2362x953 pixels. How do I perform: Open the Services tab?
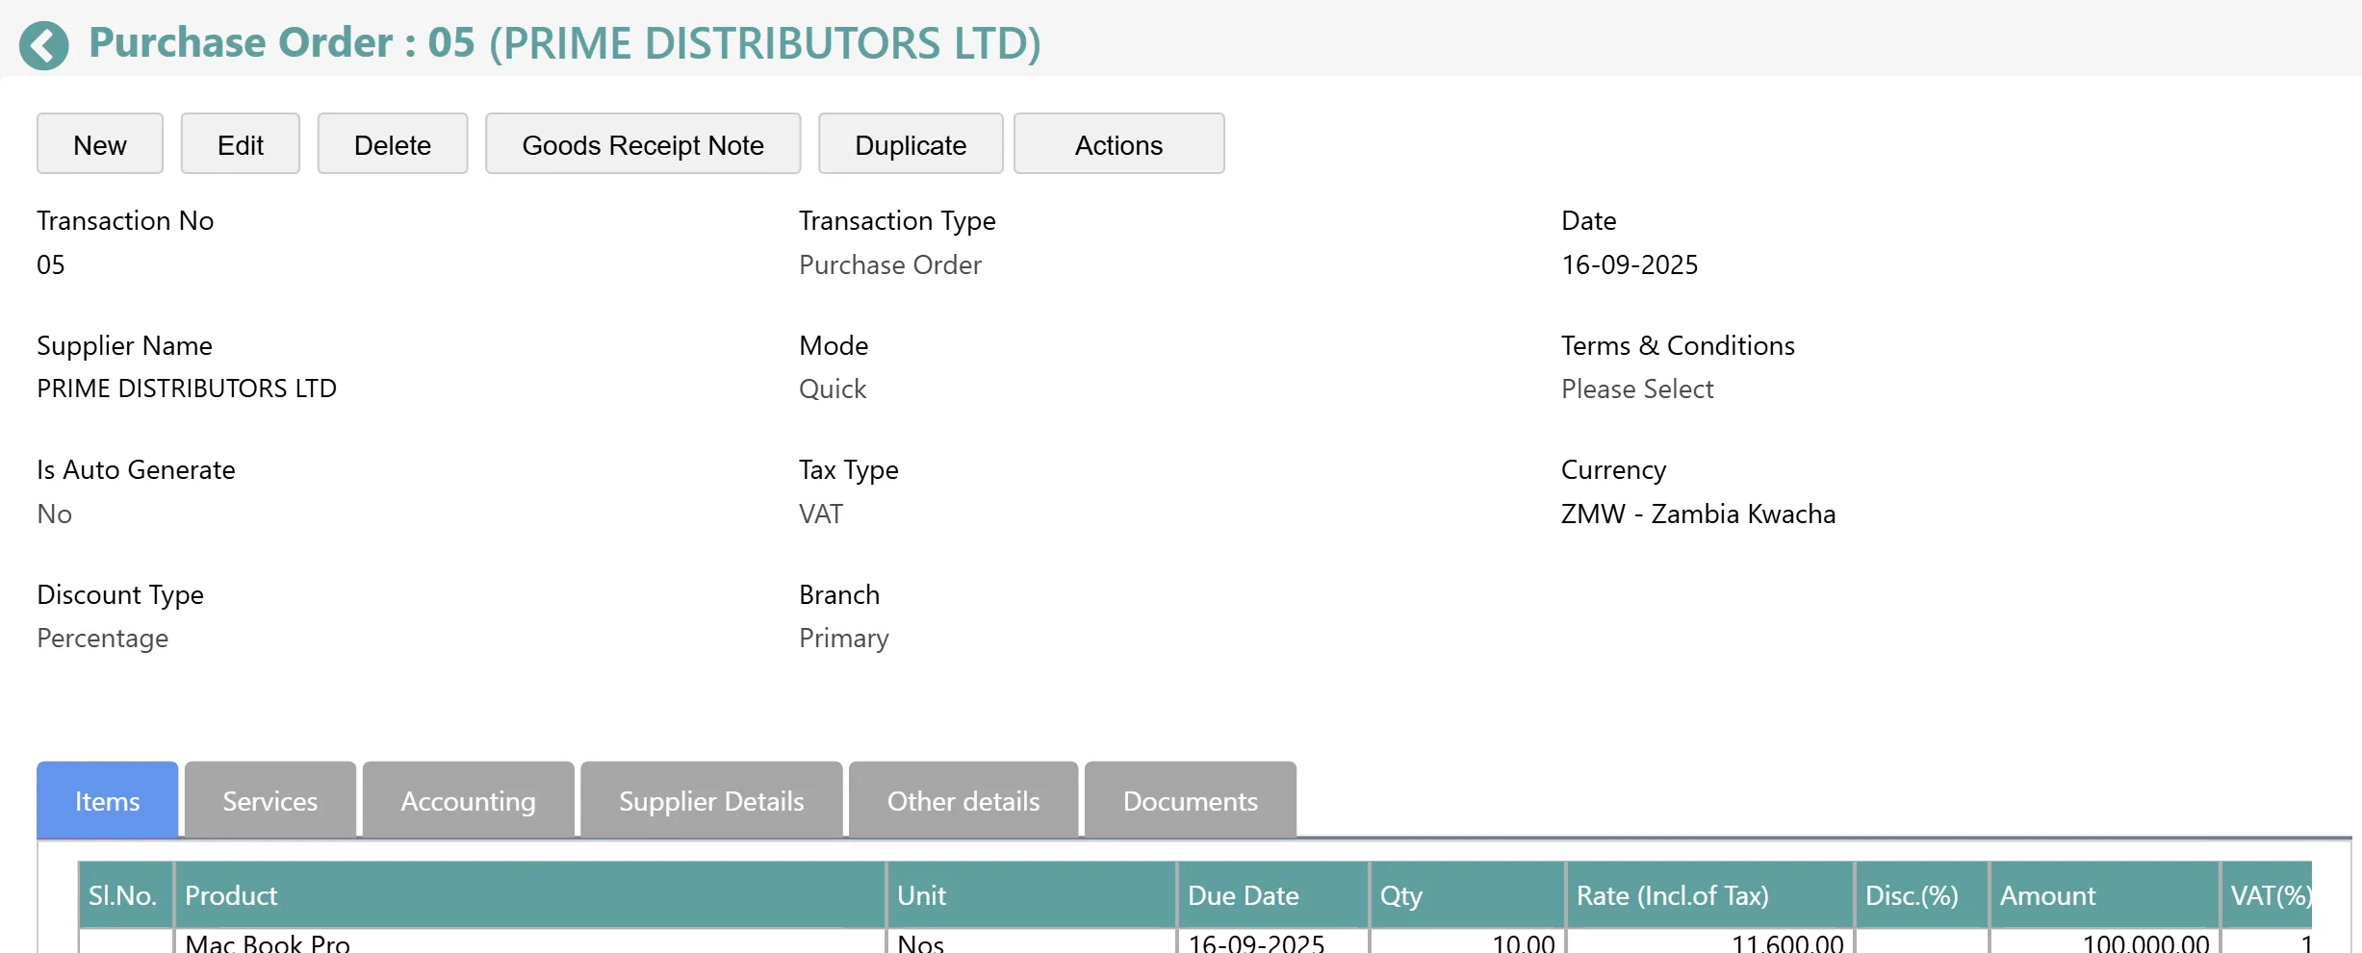(270, 800)
